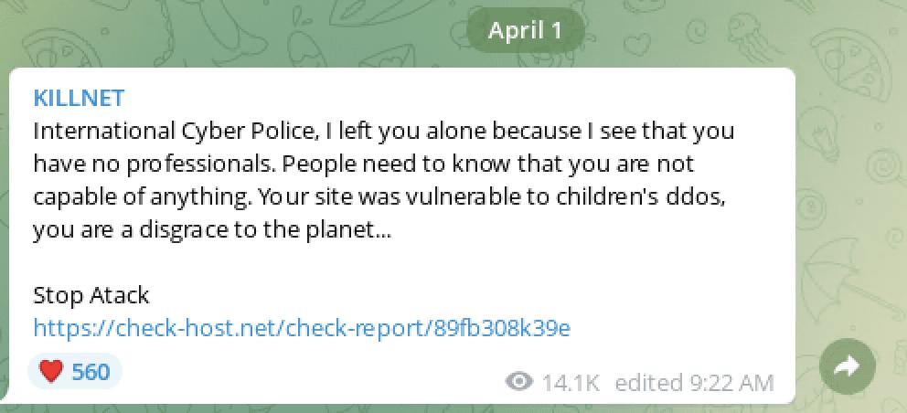Forward the message using the share arrow
Viewport: 907px width, 413px height.
click(x=848, y=366)
